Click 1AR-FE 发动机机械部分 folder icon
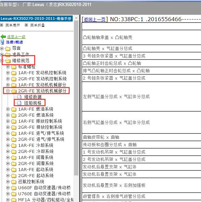 click(x=14, y=85)
